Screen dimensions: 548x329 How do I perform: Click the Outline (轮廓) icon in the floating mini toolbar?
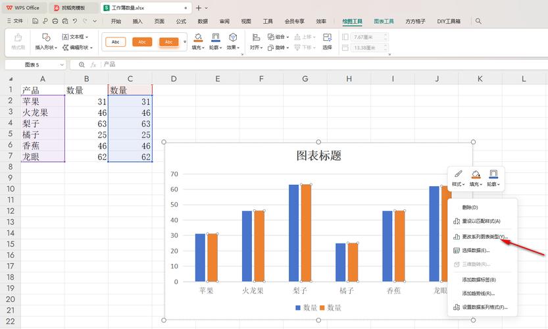tap(493, 174)
